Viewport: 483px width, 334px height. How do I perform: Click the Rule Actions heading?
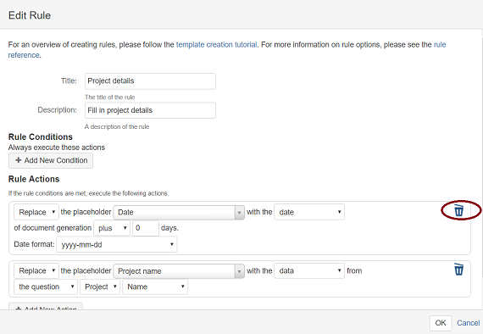pos(34,179)
